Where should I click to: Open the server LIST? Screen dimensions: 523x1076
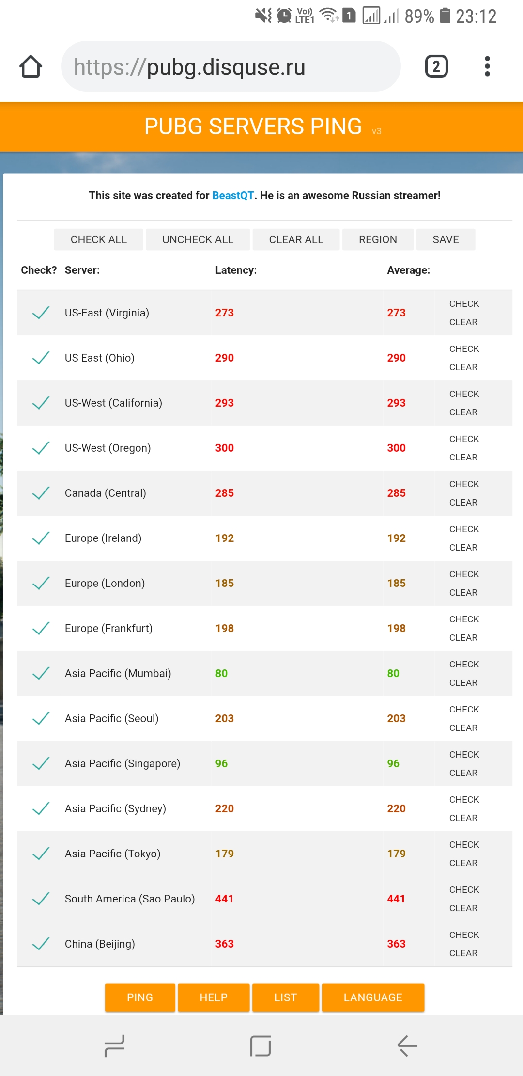[x=286, y=997]
